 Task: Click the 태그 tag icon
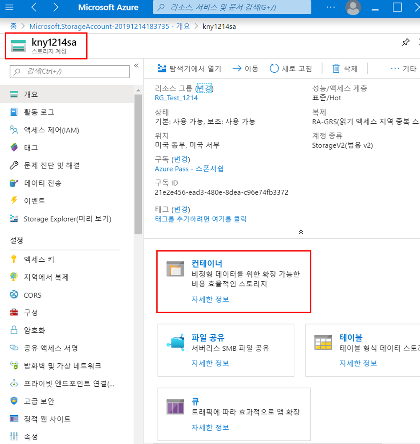tap(14, 148)
